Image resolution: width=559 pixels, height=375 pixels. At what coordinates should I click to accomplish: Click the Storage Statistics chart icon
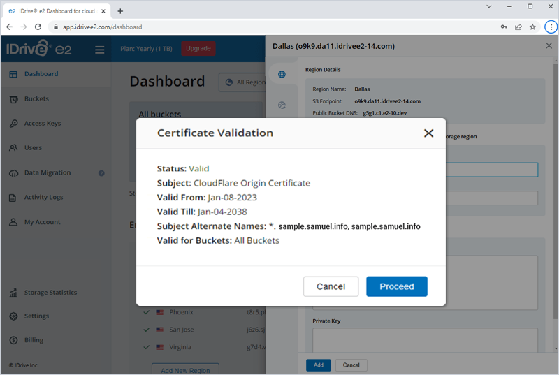13,293
